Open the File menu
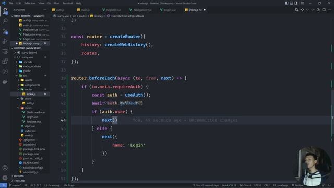 [11, 3]
